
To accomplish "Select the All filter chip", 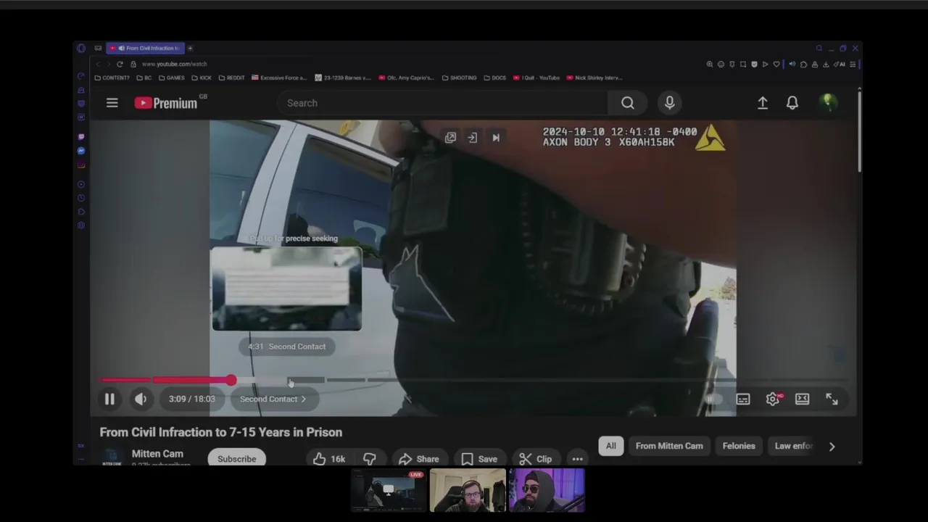I will click(x=610, y=446).
